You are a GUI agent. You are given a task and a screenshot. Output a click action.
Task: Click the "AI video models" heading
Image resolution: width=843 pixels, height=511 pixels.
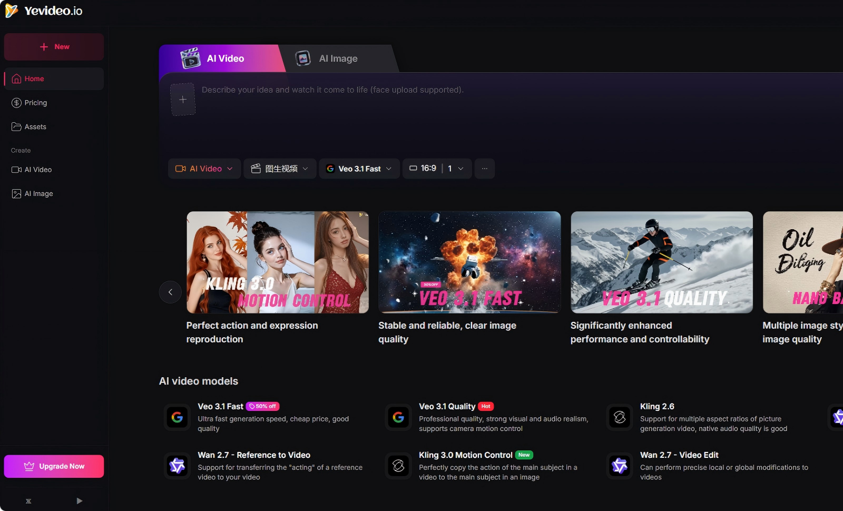tap(199, 381)
